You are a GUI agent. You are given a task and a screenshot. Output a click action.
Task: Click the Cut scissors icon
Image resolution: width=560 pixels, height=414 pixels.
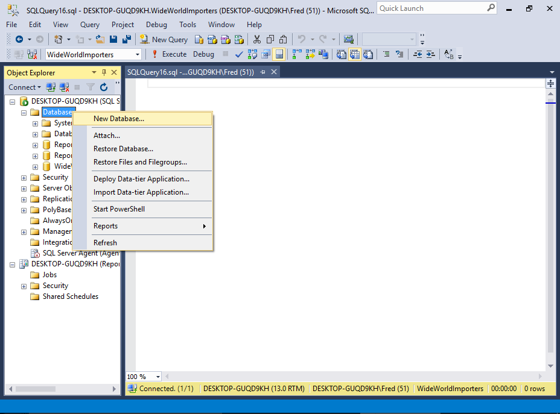(x=257, y=39)
